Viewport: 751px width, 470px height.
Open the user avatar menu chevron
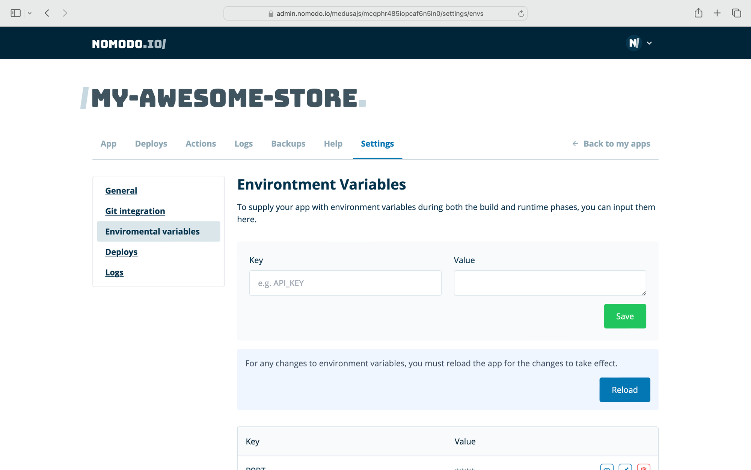649,43
